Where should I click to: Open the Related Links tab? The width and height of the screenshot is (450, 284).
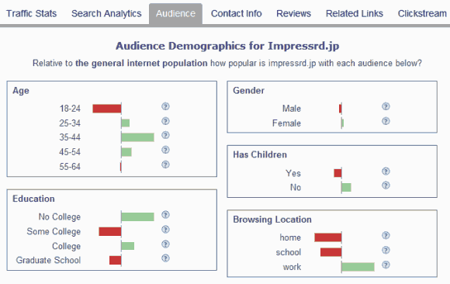coord(355,13)
